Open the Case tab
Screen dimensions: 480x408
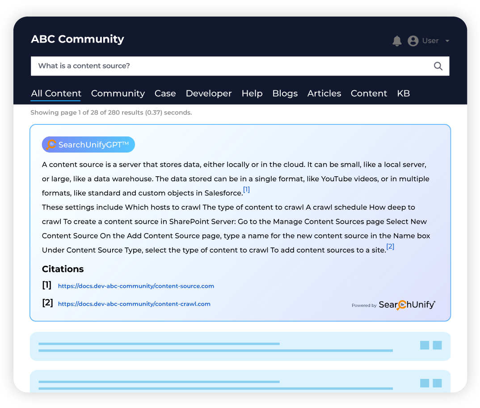(165, 93)
